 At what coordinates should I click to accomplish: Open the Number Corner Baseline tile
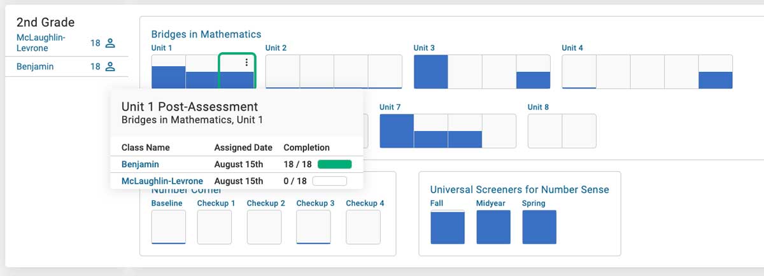coord(168,227)
